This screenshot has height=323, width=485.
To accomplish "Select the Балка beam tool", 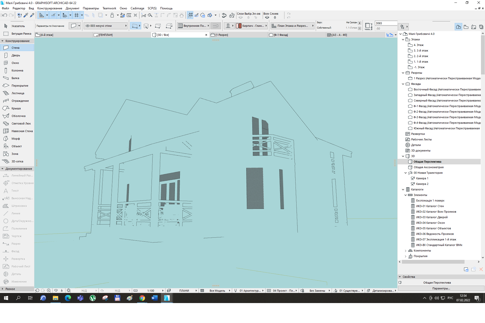I will point(17,78).
